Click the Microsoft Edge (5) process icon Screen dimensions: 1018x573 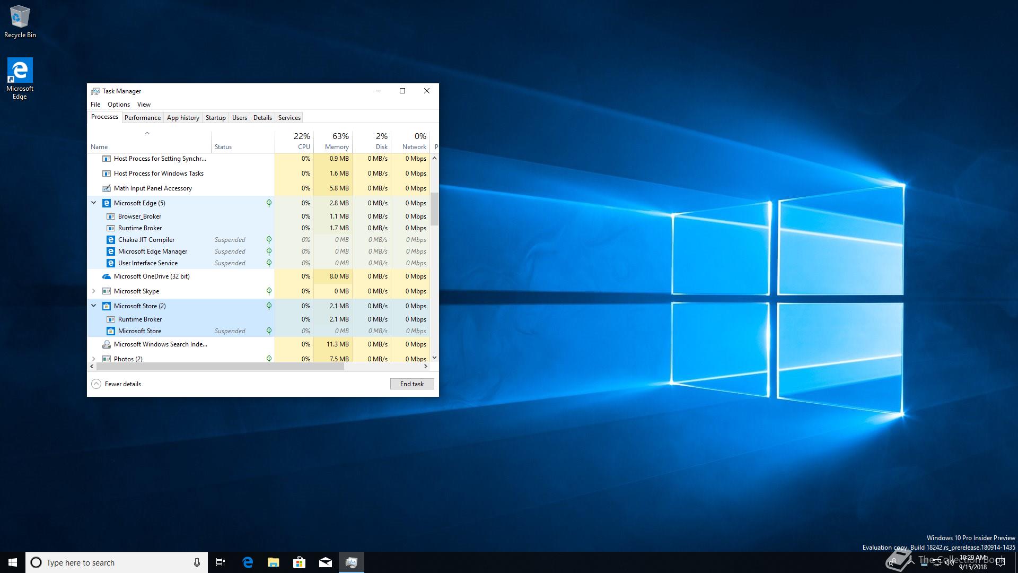(x=107, y=203)
